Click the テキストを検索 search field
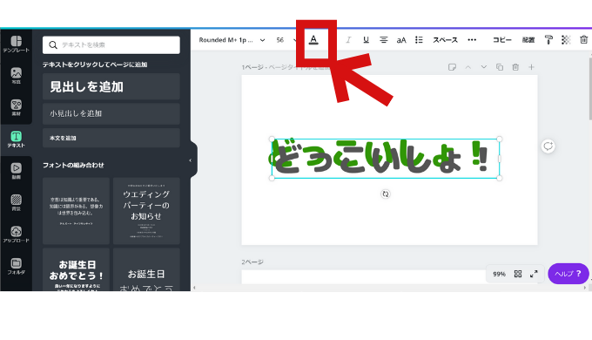 tap(111, 45)
